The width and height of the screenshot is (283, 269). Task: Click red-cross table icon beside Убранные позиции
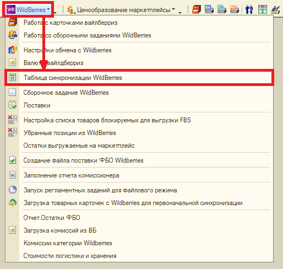[x=13, y=132]
